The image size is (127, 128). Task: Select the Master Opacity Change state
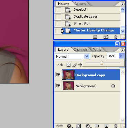[91, 31]
